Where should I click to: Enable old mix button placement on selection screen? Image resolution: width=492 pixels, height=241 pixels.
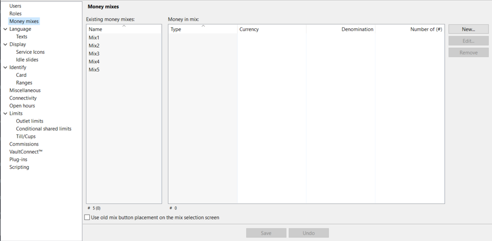(x=87, y=217)
